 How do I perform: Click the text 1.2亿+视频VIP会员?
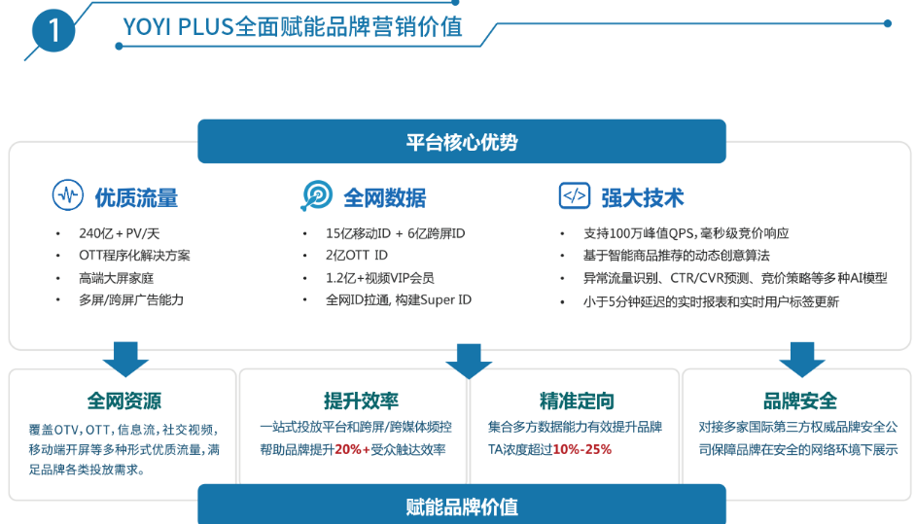click(x=380, y=278)
